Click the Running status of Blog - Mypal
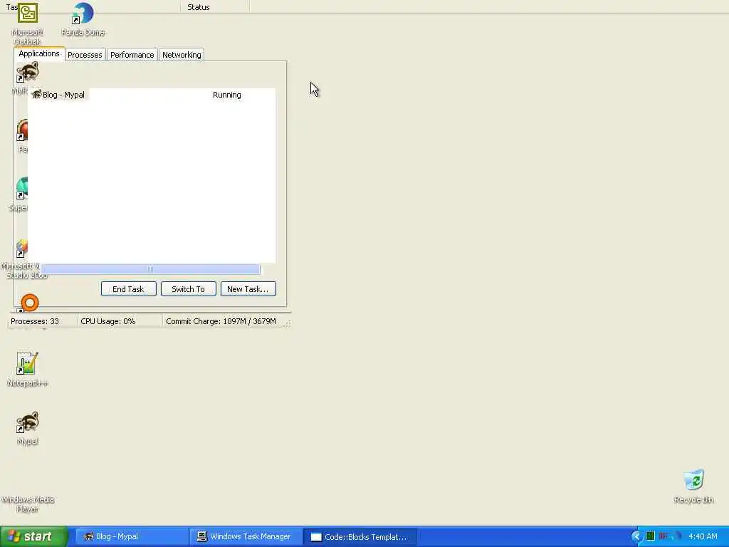729x547 pixels. tap(227, 95)
